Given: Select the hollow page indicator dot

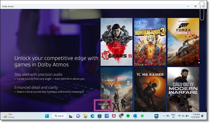Looking at the screenshot, I should coord(199,59).
